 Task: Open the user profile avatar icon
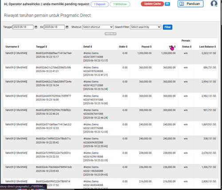(214, 4)
